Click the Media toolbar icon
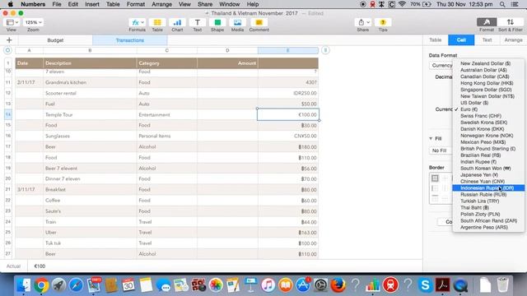Image resolution: width=527 pixels, height=296 pixels. point(237,22)
